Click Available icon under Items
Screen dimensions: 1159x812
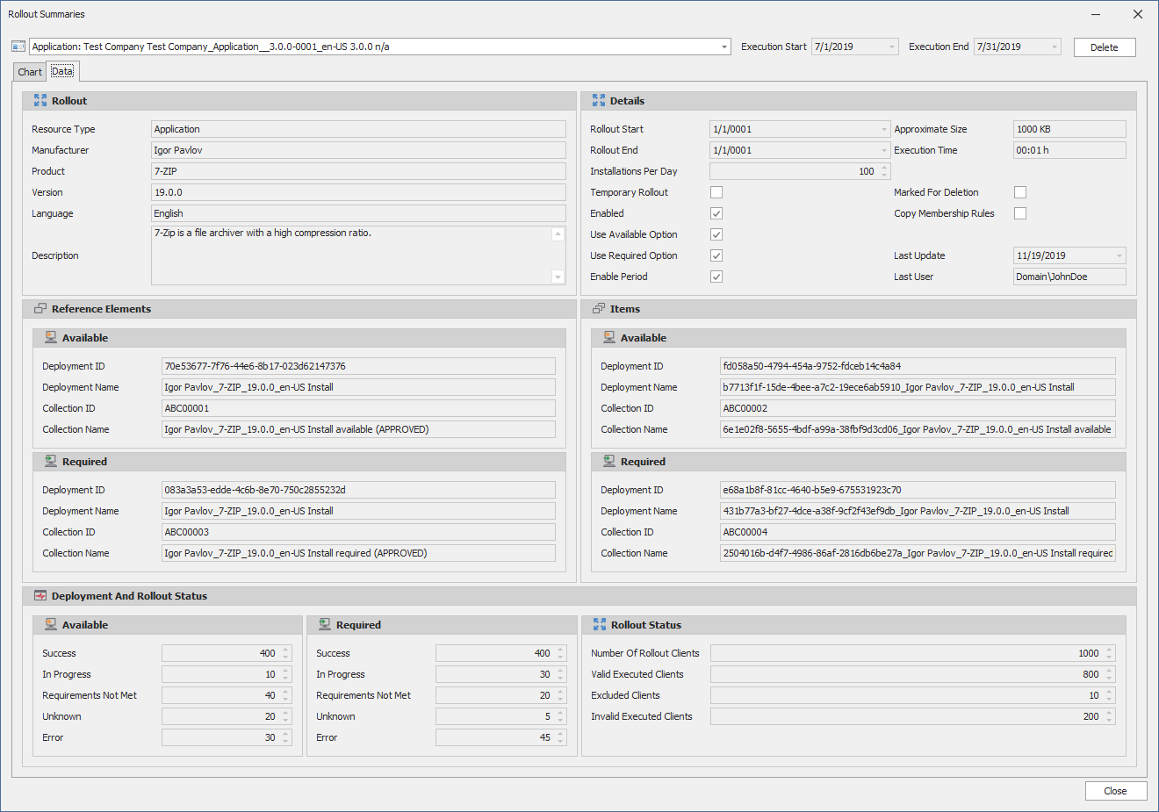(x=609, y=338)
